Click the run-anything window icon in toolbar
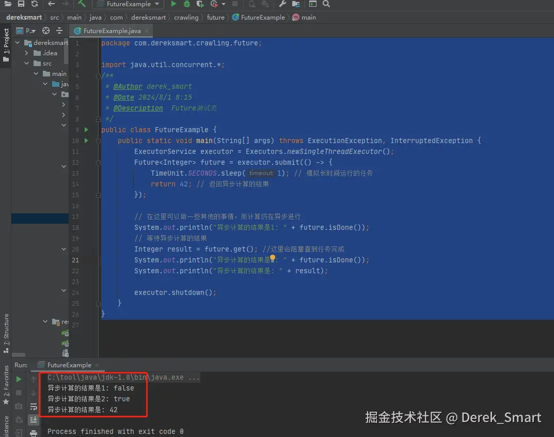 313,4
